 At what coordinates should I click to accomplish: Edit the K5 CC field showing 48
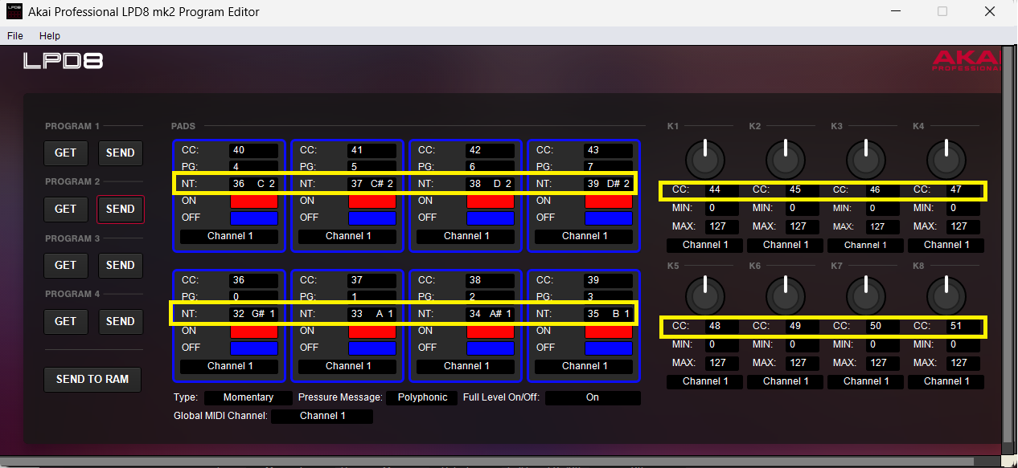pyautogui.click(x=722, y=327)
